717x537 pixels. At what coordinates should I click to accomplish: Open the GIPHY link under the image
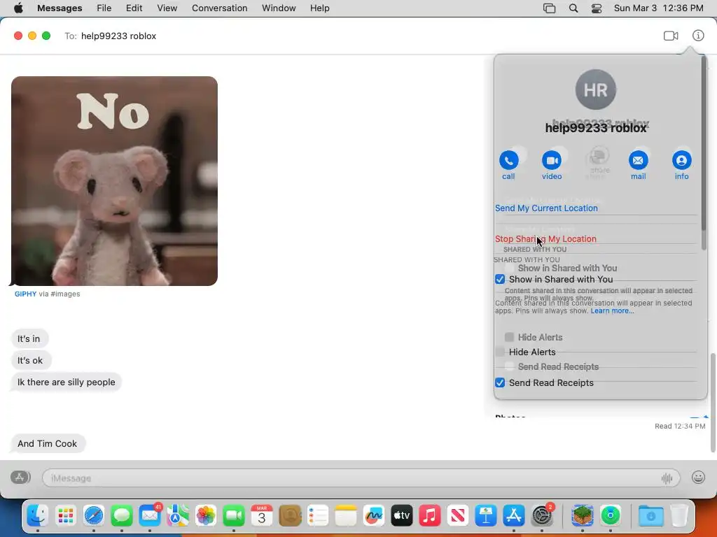click(x=26, y=294)
